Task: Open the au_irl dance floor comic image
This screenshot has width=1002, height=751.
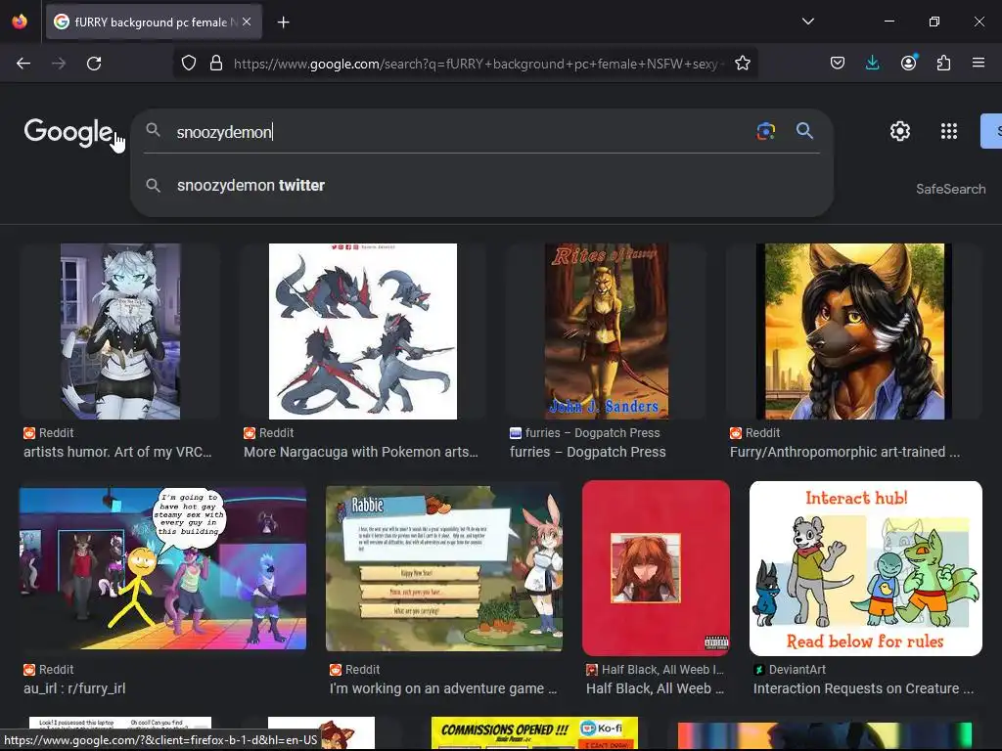Action: coord(162,568)
